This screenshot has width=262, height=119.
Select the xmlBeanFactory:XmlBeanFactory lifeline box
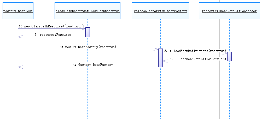pos(160,11)
